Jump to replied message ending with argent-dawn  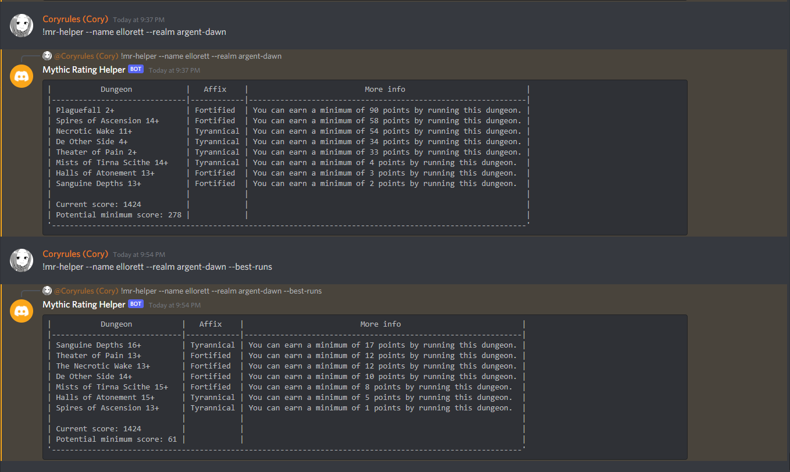[201, 56]
